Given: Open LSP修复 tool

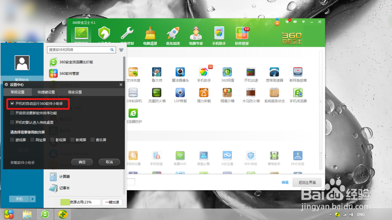Looking at the screenshot, I should point(180,96).
